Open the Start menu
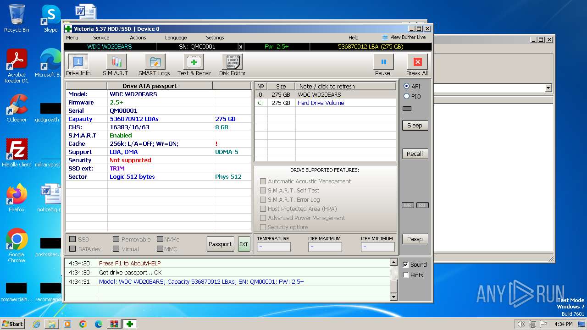The image size is (587, 330). click(x=13, y=324)
